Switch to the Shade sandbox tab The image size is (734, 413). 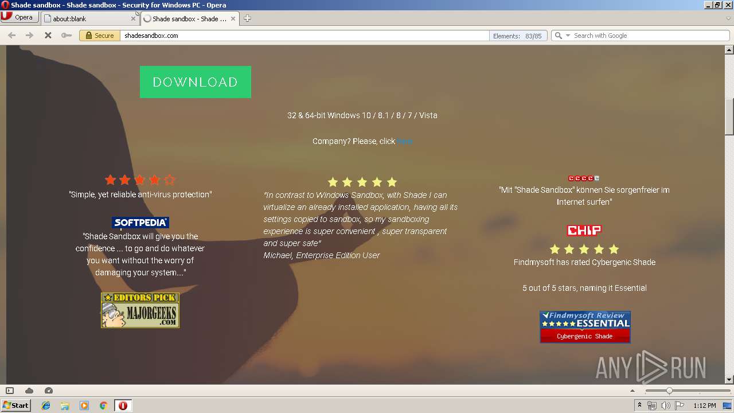189,18
